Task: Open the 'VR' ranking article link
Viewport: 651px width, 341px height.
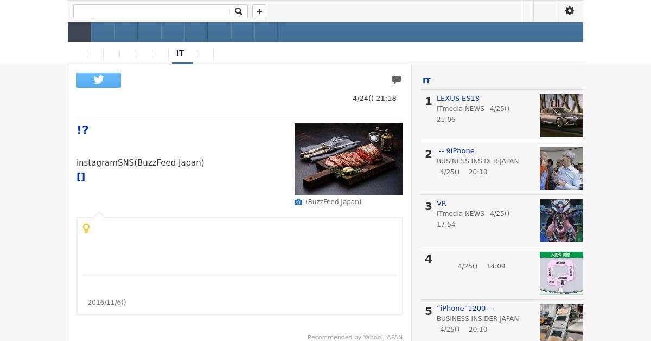Action: pos(442,204)
